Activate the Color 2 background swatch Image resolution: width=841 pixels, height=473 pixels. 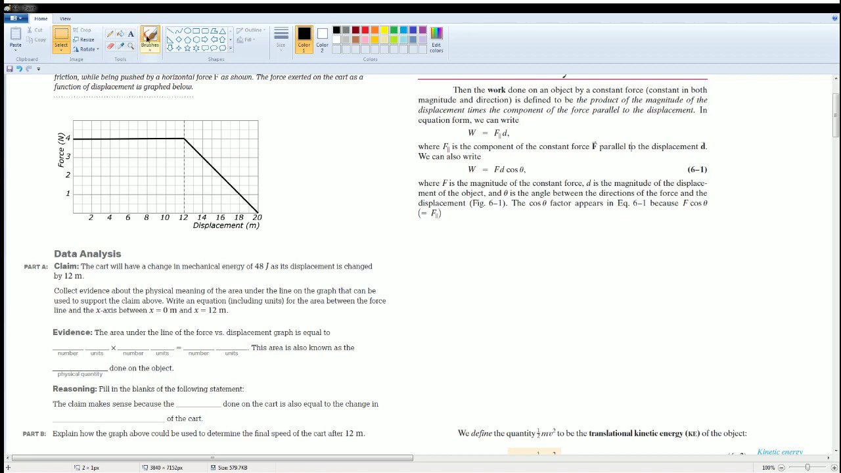[x=322, y=39]
